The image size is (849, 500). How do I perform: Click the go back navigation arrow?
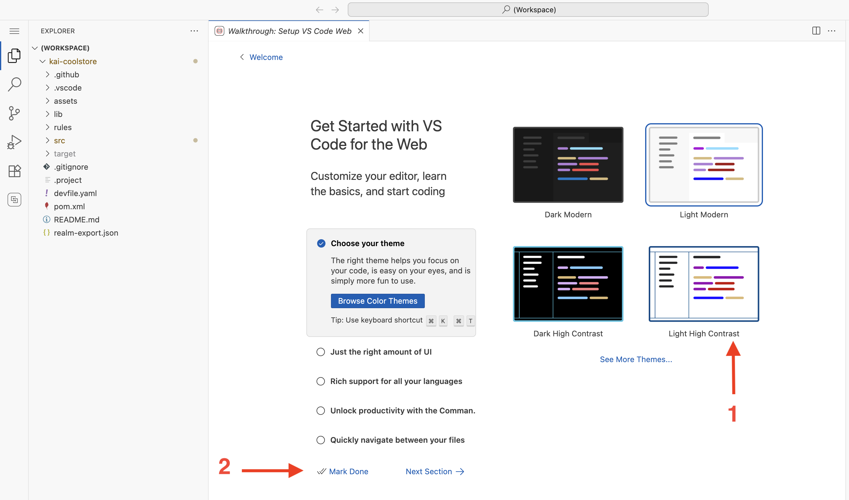[x=319, y=10]
